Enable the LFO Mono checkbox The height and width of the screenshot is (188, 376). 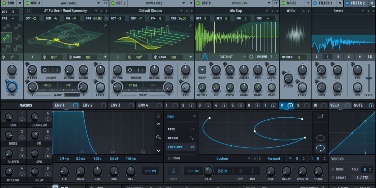tap(169, 158)
